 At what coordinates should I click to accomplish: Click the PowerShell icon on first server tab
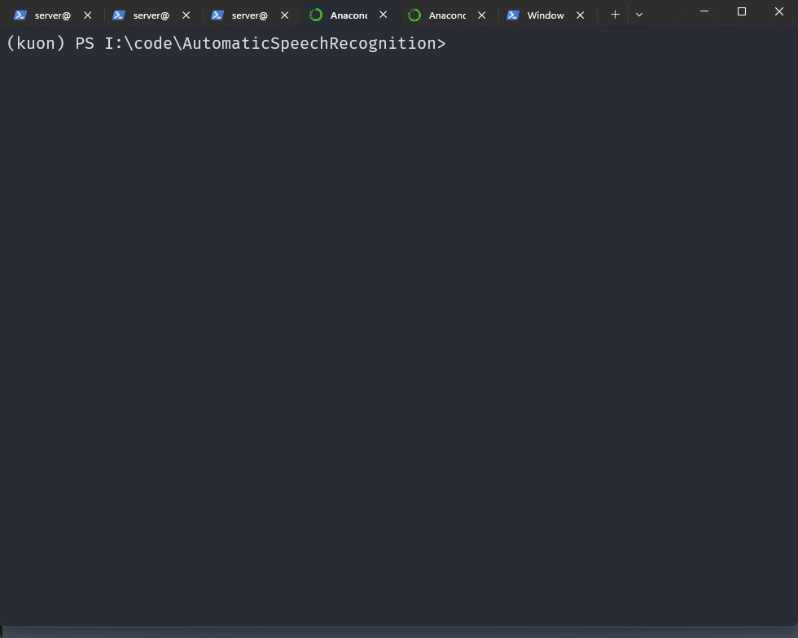click(20, 15)
